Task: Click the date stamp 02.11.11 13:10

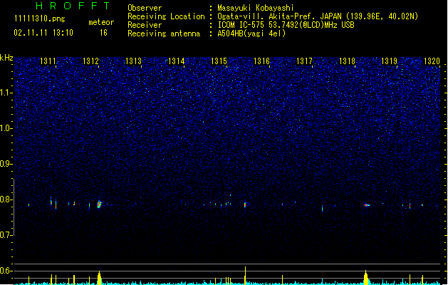Action: (x=43, y=33)
